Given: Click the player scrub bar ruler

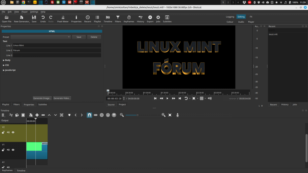Looking at the screenshot, I should click(x=179, y=93).
